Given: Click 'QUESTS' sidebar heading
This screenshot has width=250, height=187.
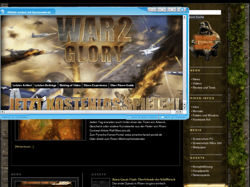Looking at the screenshot, I should point(197,158).
